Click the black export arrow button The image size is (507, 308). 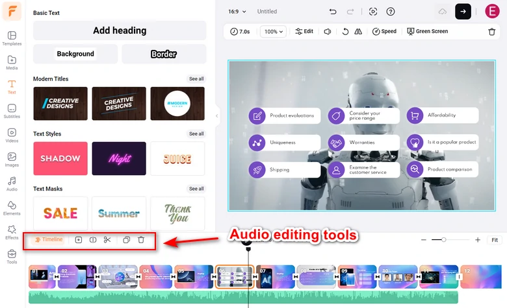click(x=463, y=11)
